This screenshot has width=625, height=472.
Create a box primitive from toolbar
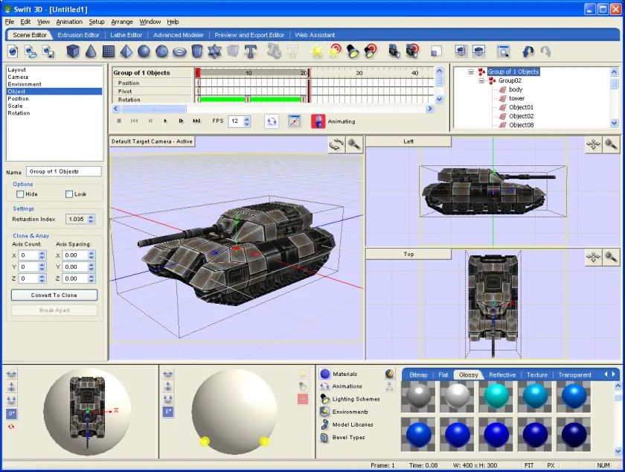point(73,51)
